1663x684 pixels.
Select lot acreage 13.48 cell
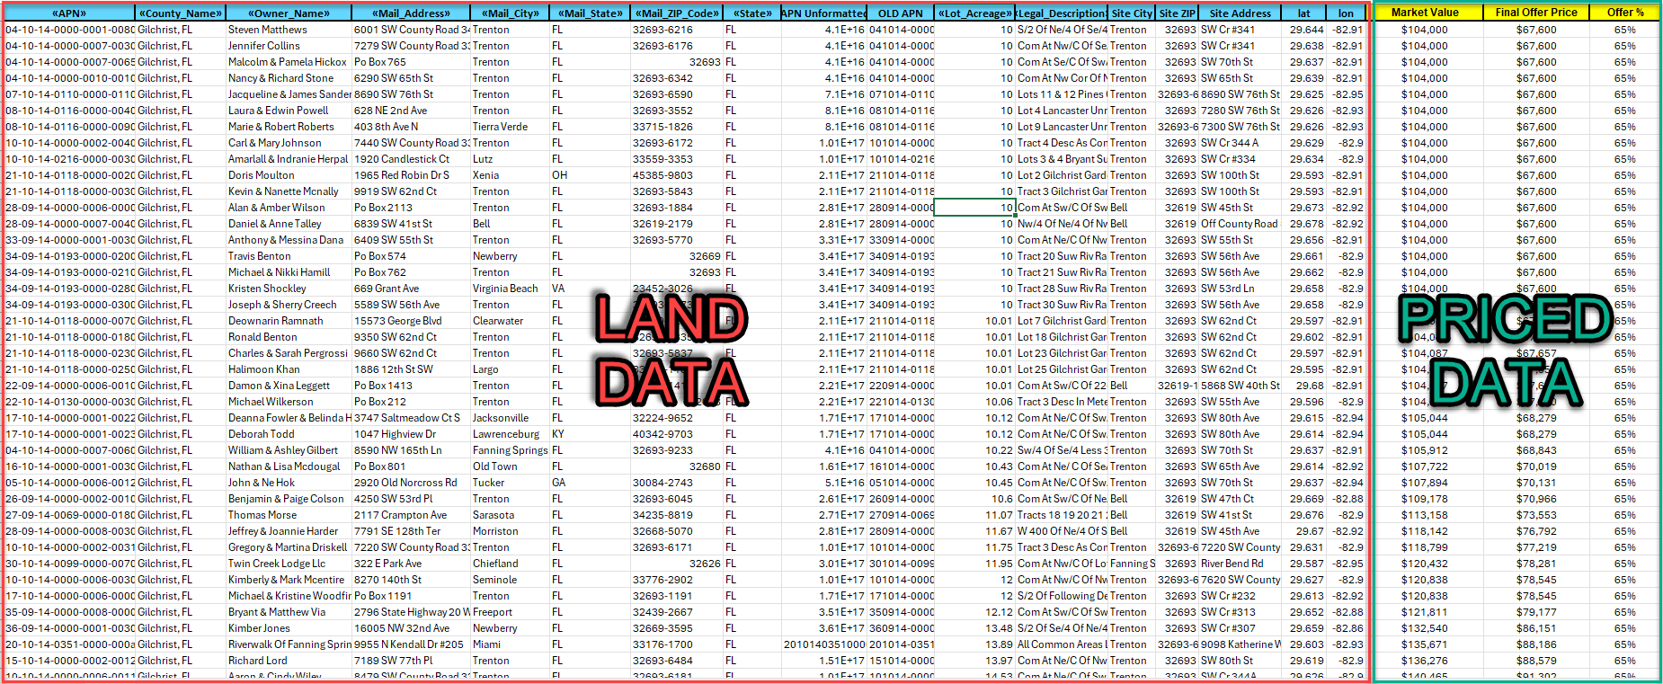click(x=974, y=628)
